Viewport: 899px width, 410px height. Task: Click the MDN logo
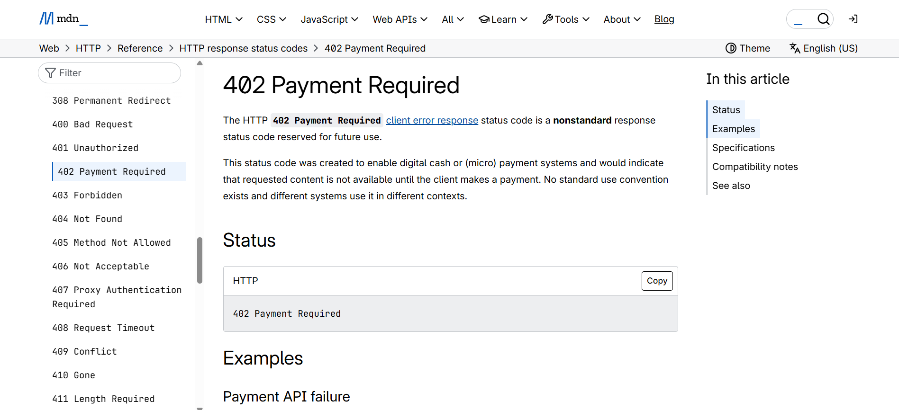[64, 19]
